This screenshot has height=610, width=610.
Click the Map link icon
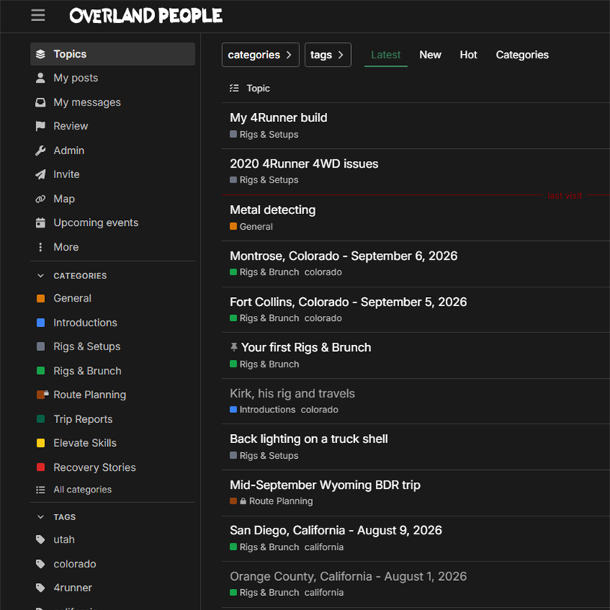[x=40, y=199]
